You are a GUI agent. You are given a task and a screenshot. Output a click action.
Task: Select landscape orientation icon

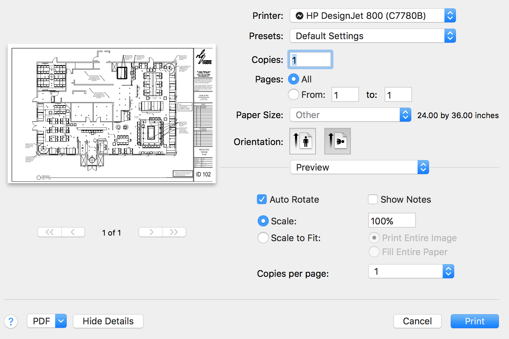pyautogui.click(x=337, y=141)
